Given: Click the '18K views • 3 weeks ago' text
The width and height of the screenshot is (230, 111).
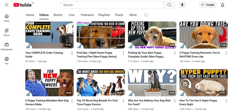Looking at the screenshot, I should pyautogui.click(x=192, y=61).
